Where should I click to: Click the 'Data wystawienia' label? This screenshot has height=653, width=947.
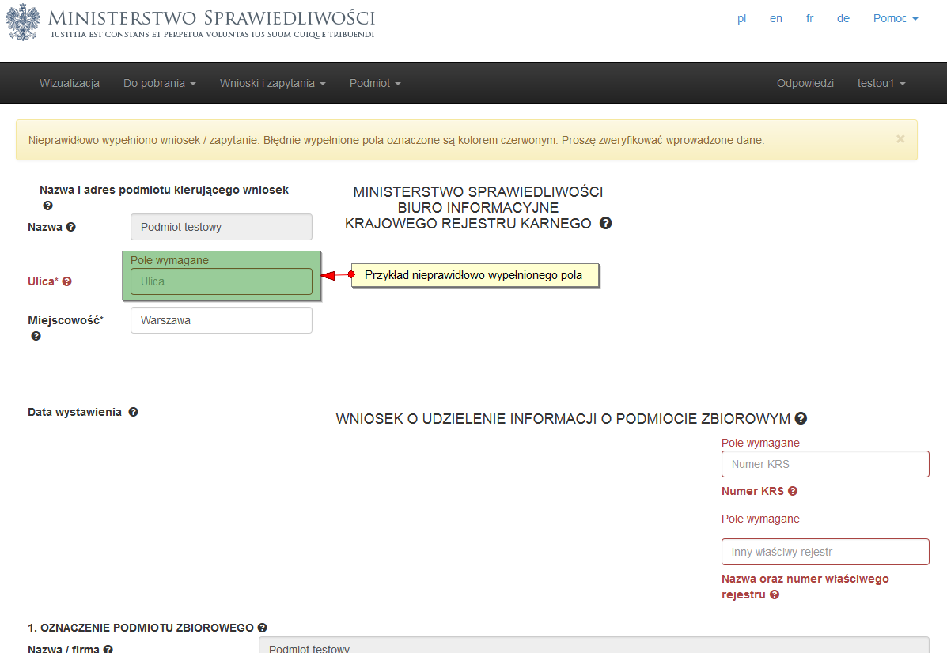tap(75, 412)
